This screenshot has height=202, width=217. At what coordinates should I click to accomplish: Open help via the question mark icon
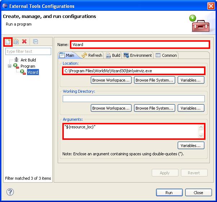10,192
